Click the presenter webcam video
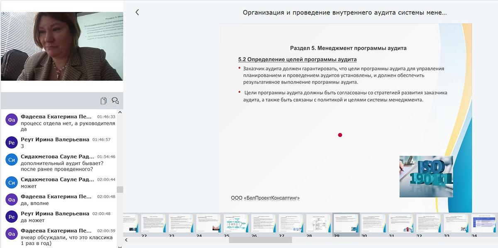Viewport: 498px width, 248px height. tap(62, 46)
